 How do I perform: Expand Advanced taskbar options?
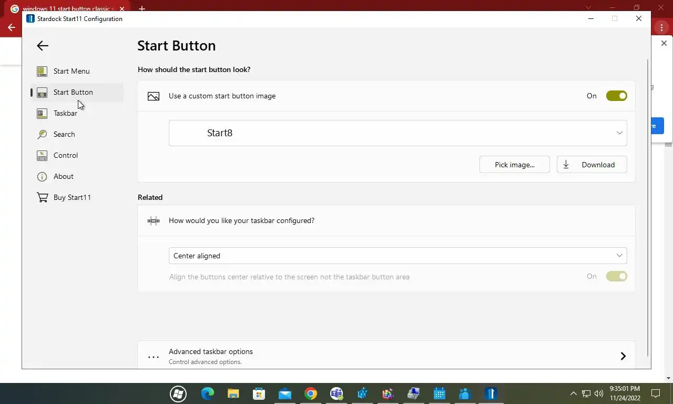click(386, 356)
